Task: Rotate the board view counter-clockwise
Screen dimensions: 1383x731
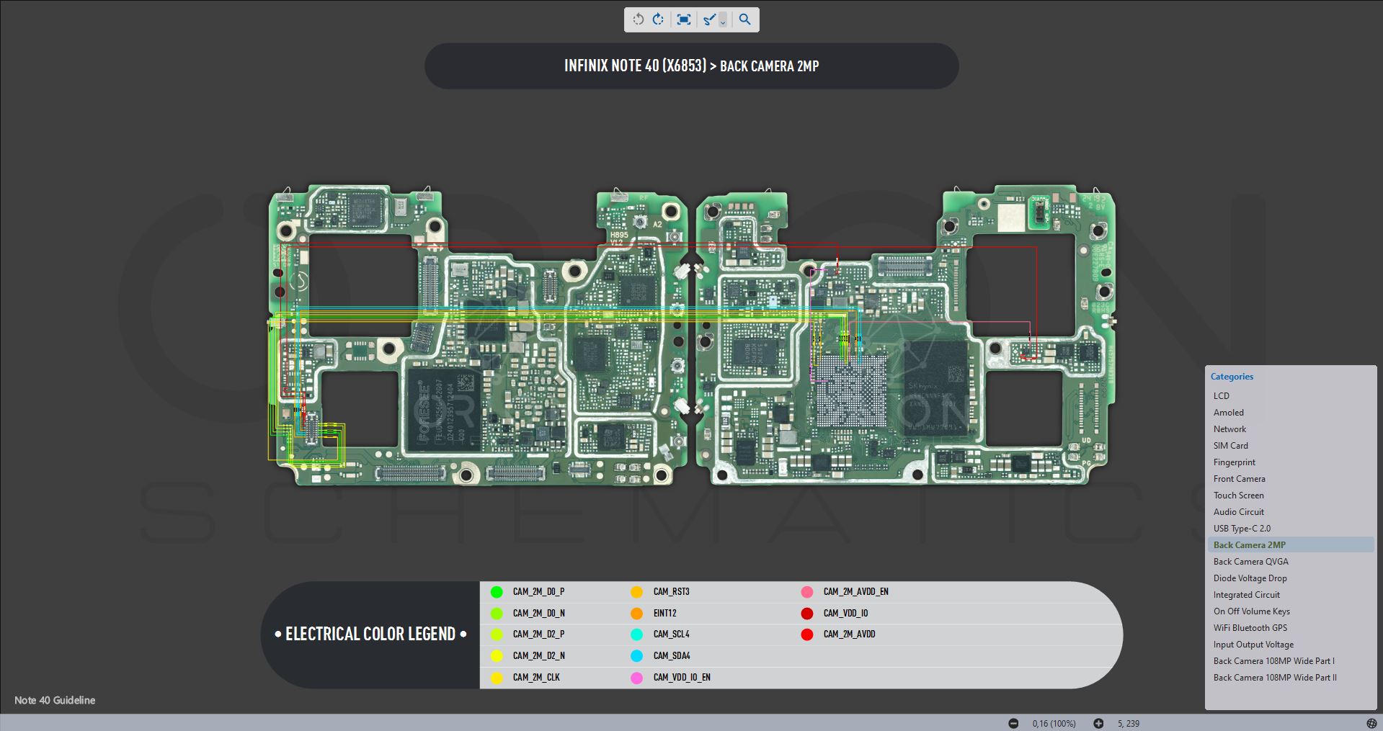Action: (638, 19)
